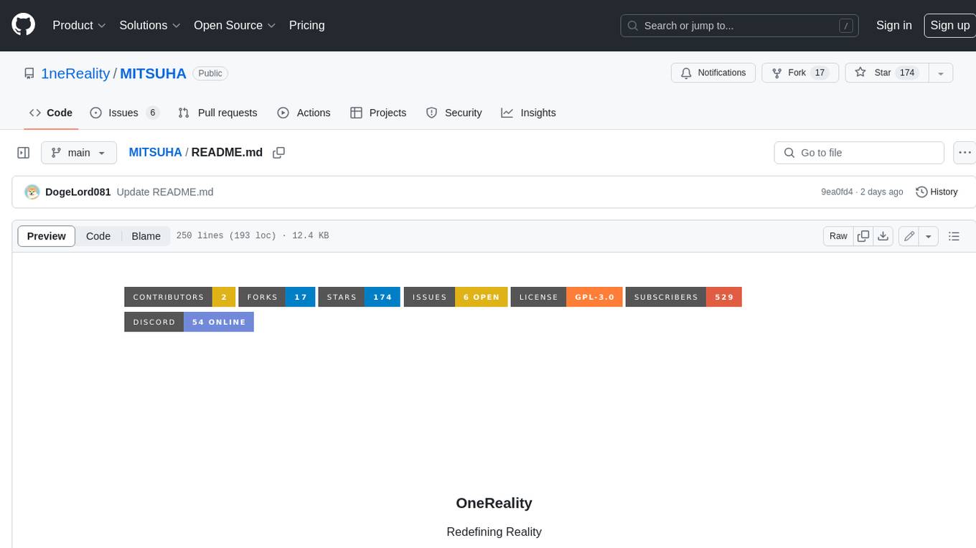Download the raw file
The width and height of the screenshot is (976, 548).
click(x=883, y=236)
